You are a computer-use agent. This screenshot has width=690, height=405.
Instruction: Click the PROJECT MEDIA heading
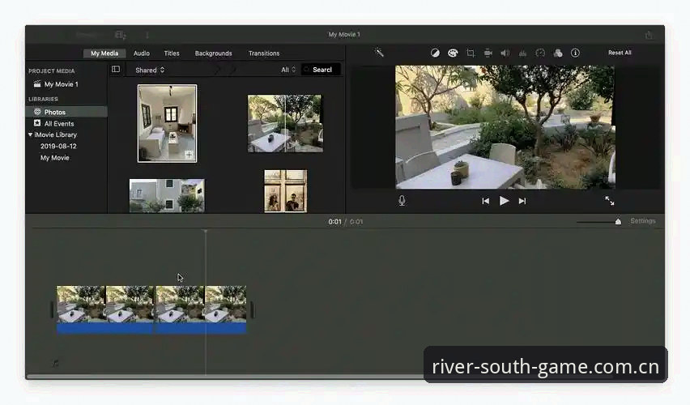coord(52,71)
